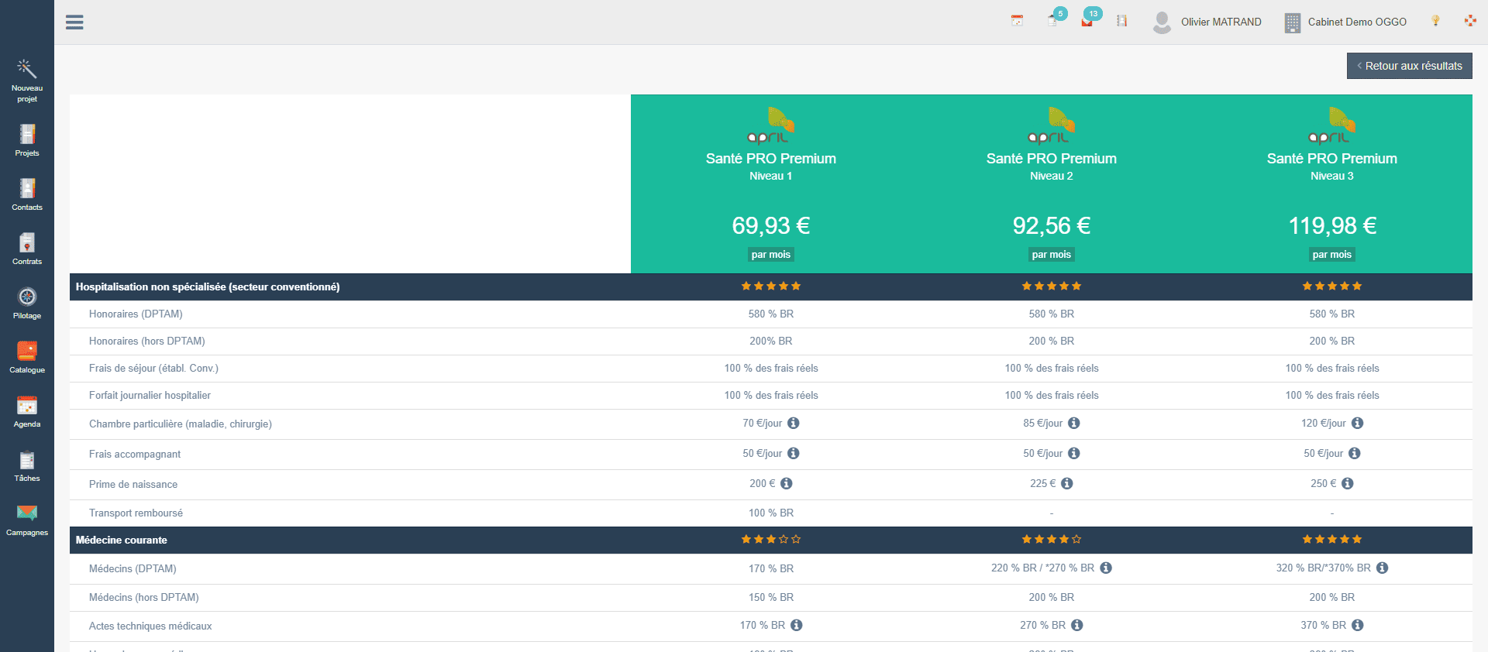Open the Catalogue section
This screenshot has width=1488, height=652.
pyautogui.click(x=27, y=357)
